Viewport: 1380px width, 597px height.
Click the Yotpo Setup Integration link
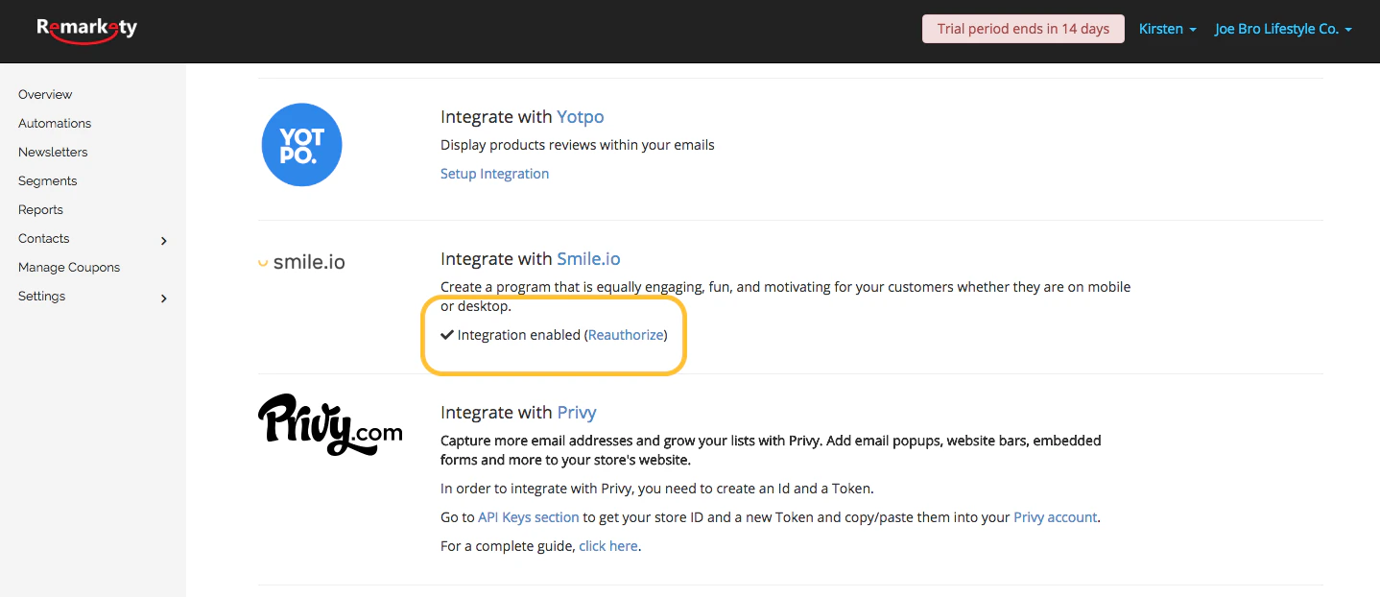pos(494,174)
